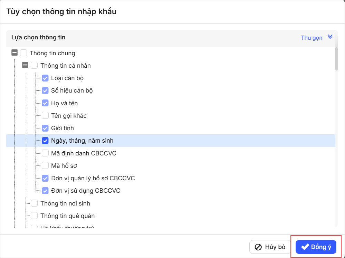Uncheck Ngày, tháng, năm sinh checkbox
Viewport: 345px width, 258px height.
(45, 141)
